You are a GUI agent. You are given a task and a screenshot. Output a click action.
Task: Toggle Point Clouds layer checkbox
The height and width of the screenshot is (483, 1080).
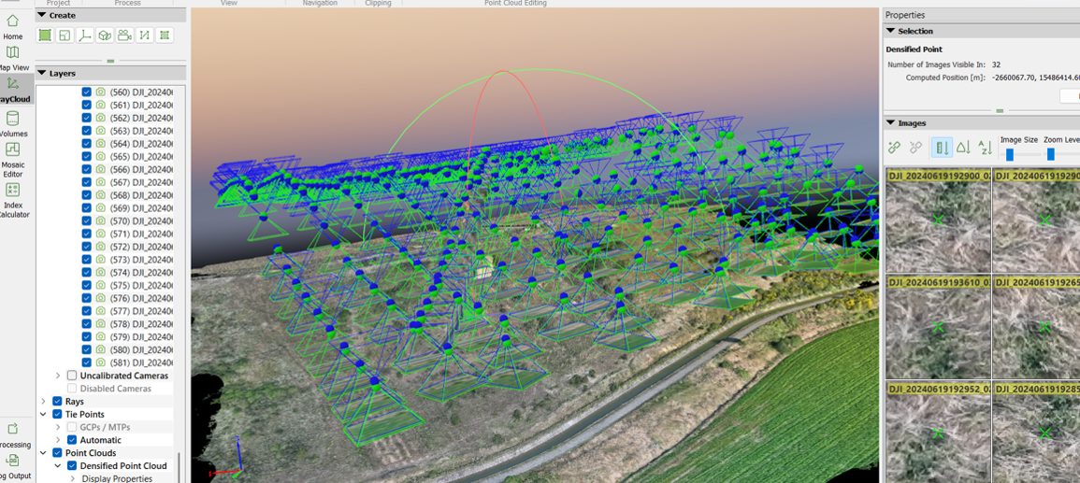(57, 453)
